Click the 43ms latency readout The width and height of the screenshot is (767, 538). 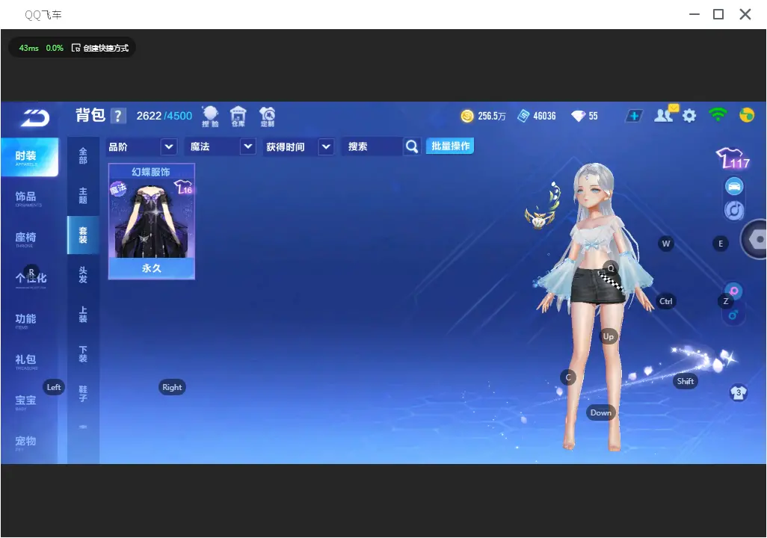(28, 48)
